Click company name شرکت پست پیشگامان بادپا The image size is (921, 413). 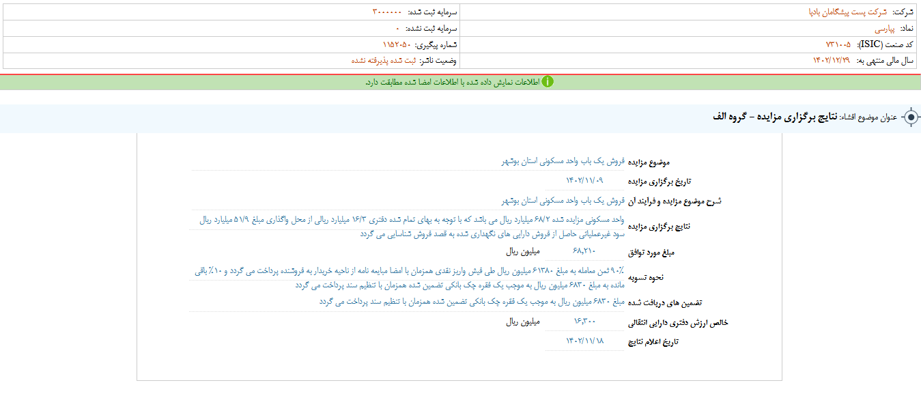click(x=847, y=12)
